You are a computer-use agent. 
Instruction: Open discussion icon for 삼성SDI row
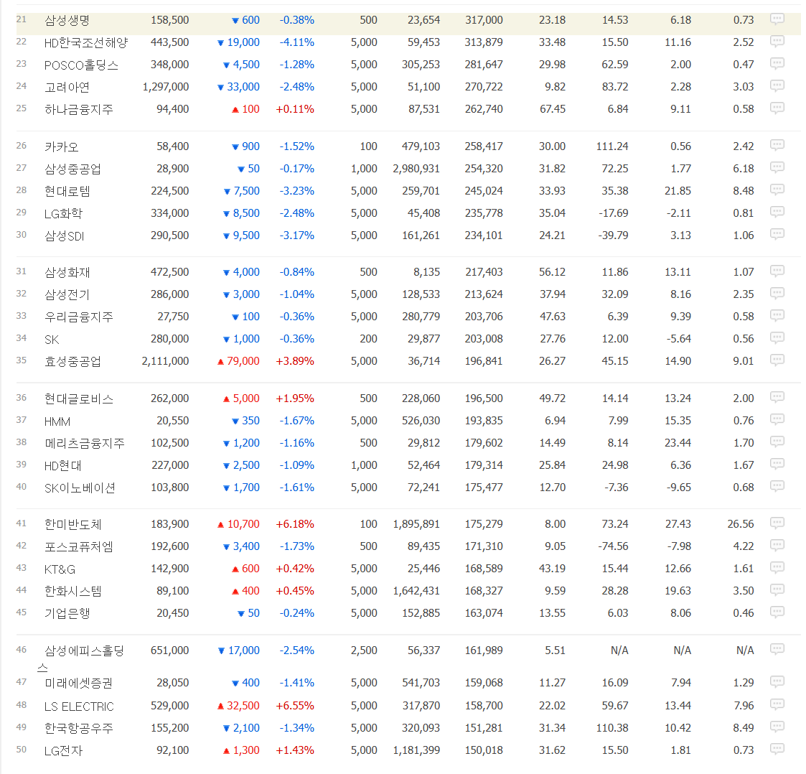[x=777, y=234]
